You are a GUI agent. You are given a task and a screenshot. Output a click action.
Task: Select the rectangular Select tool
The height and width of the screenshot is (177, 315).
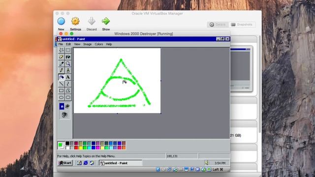68,50
